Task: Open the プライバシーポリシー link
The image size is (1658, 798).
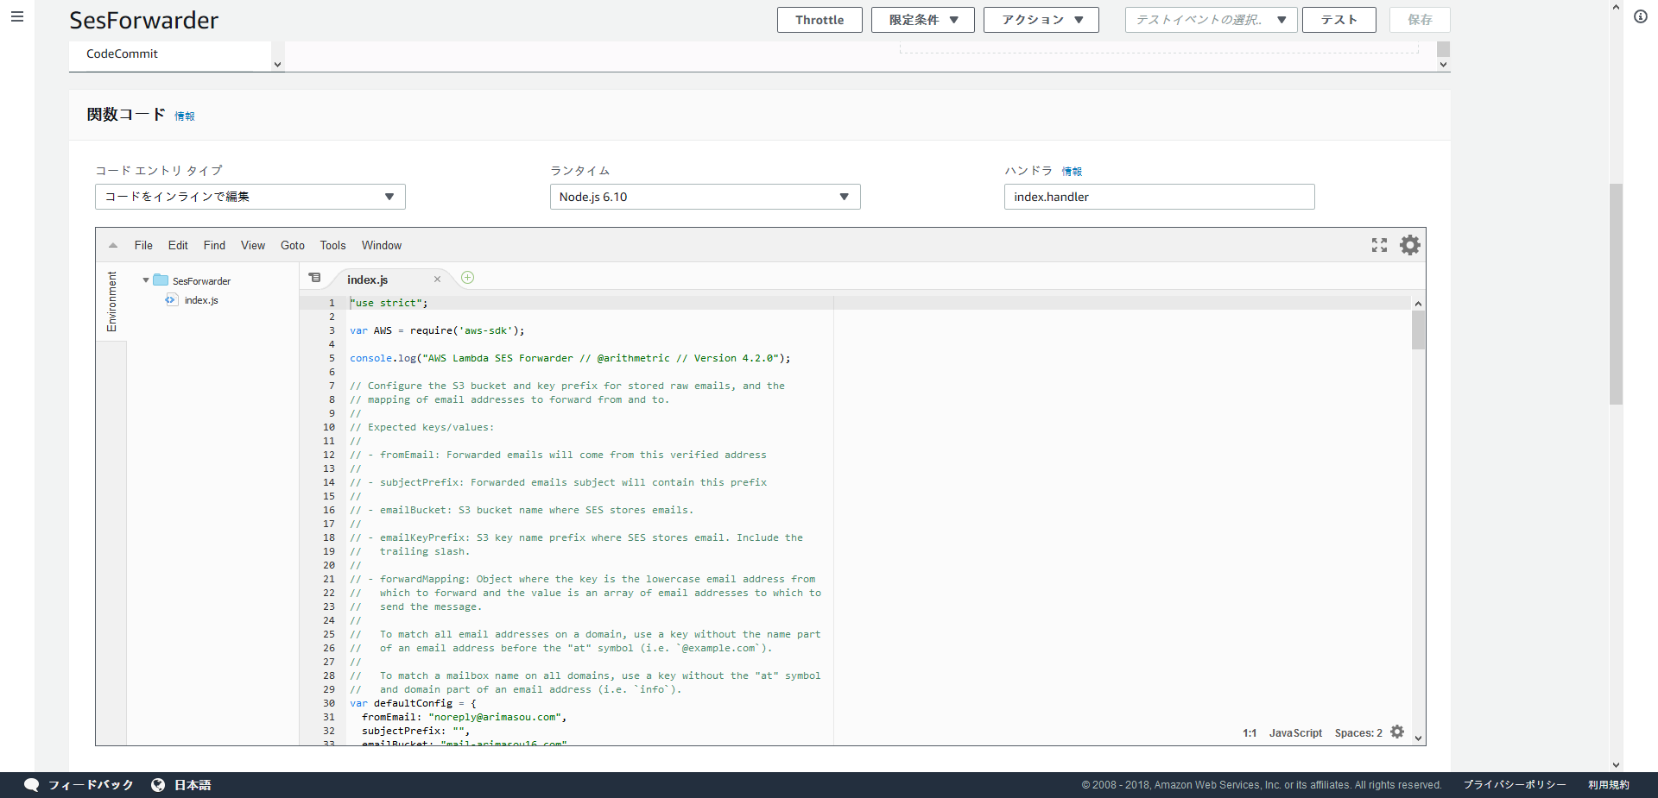Action: pyautogui.click(x=1515, y=785)
